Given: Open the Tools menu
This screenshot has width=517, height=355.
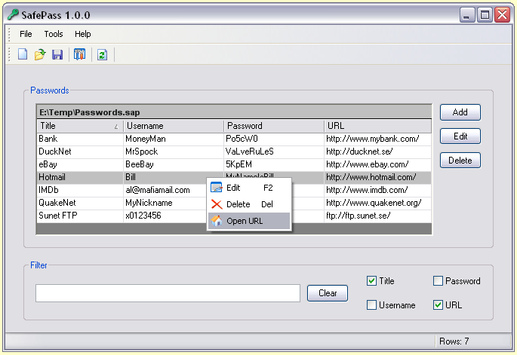Looking at the screenshot, I should pos(54,34).
